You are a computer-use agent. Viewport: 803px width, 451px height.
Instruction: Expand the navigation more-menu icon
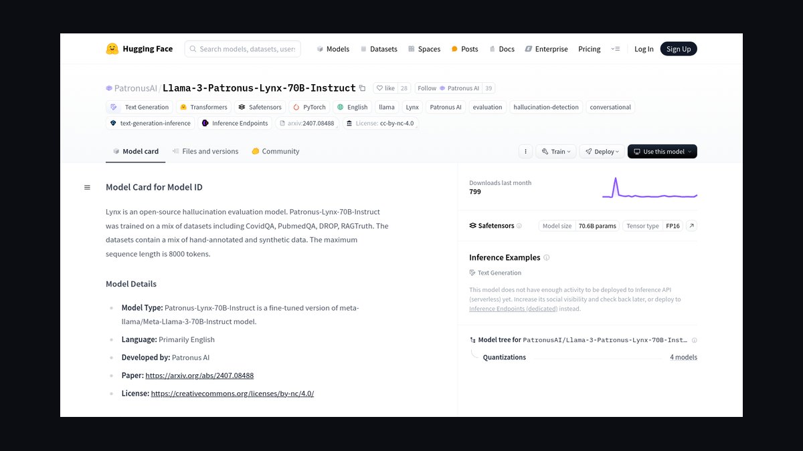point(616,49)
